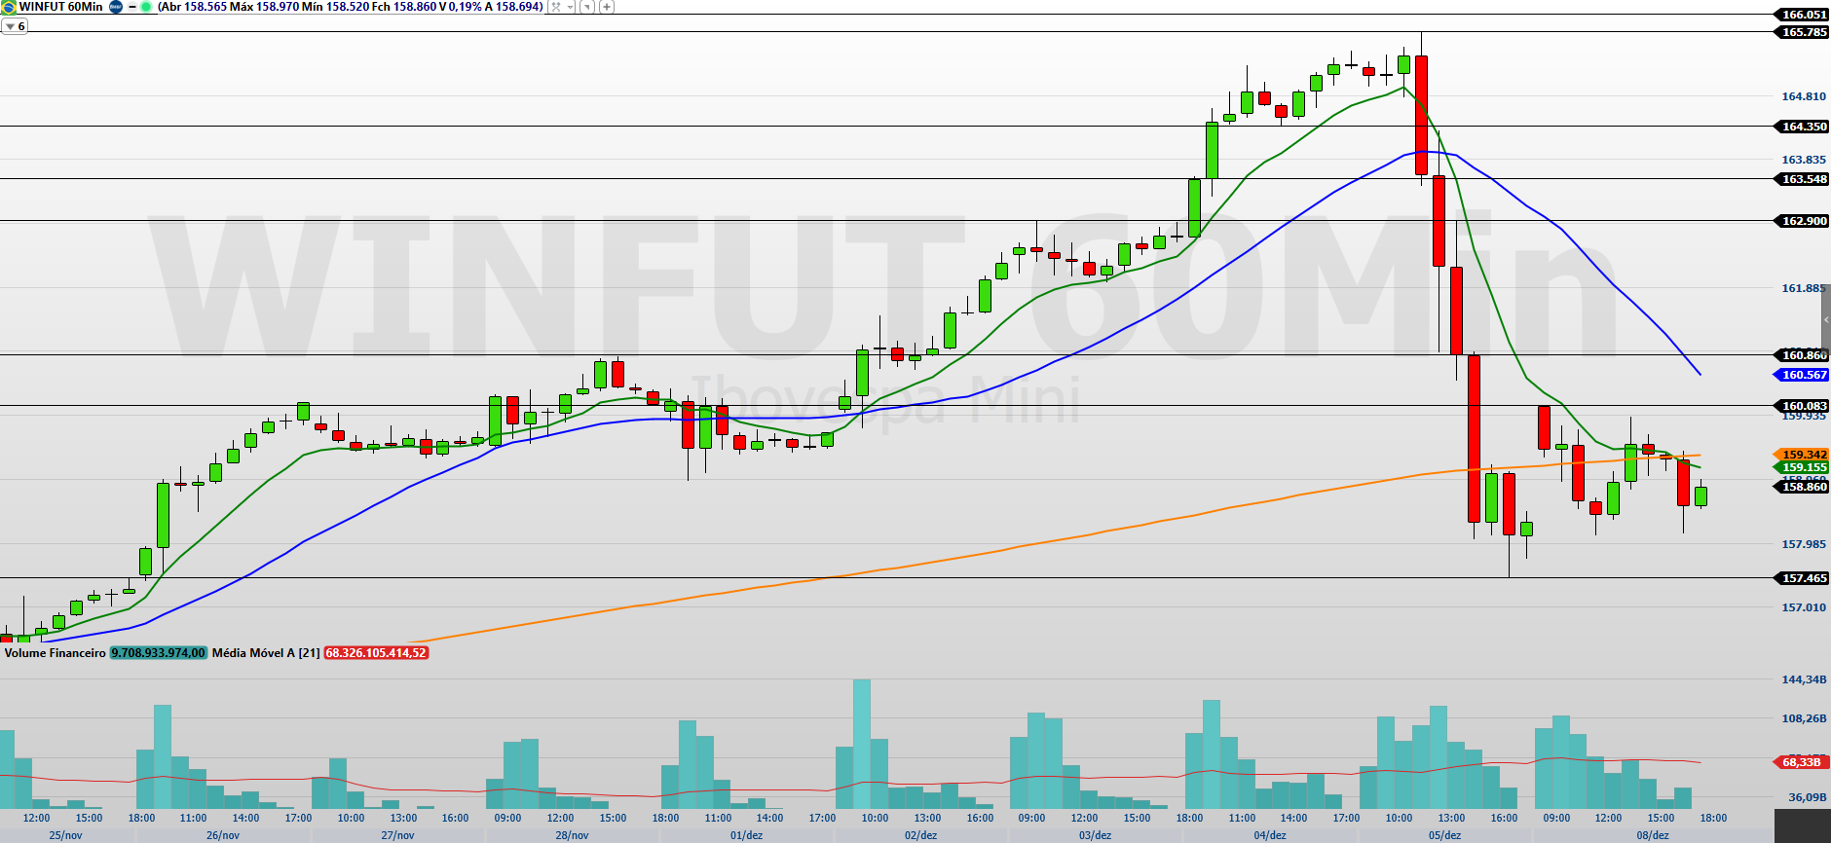Click the plus icon to add chart
The width and height of the screenshot is (1831, 843).
[607, 7]
